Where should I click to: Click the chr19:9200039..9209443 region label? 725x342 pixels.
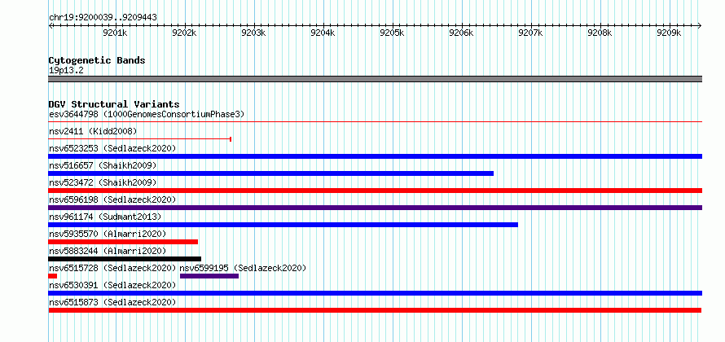click(x=103, y=18)
